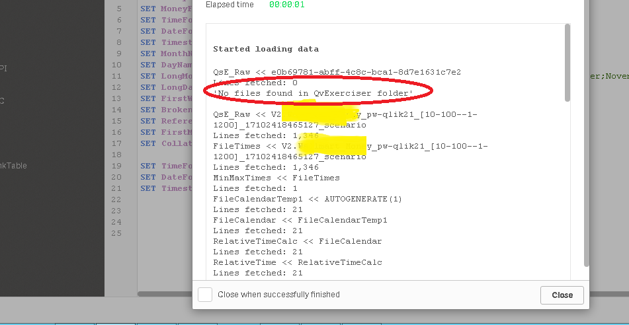The height and width of the screenshot is (325, 629).
Task: Click script line 9 'SET MonthN'
Action: (166, 54)
